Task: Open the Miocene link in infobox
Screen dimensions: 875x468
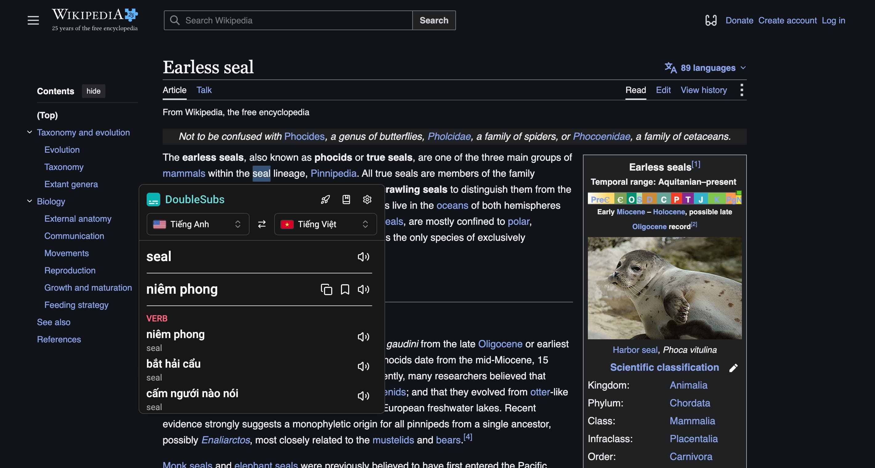Action: (x=630, y=212)
